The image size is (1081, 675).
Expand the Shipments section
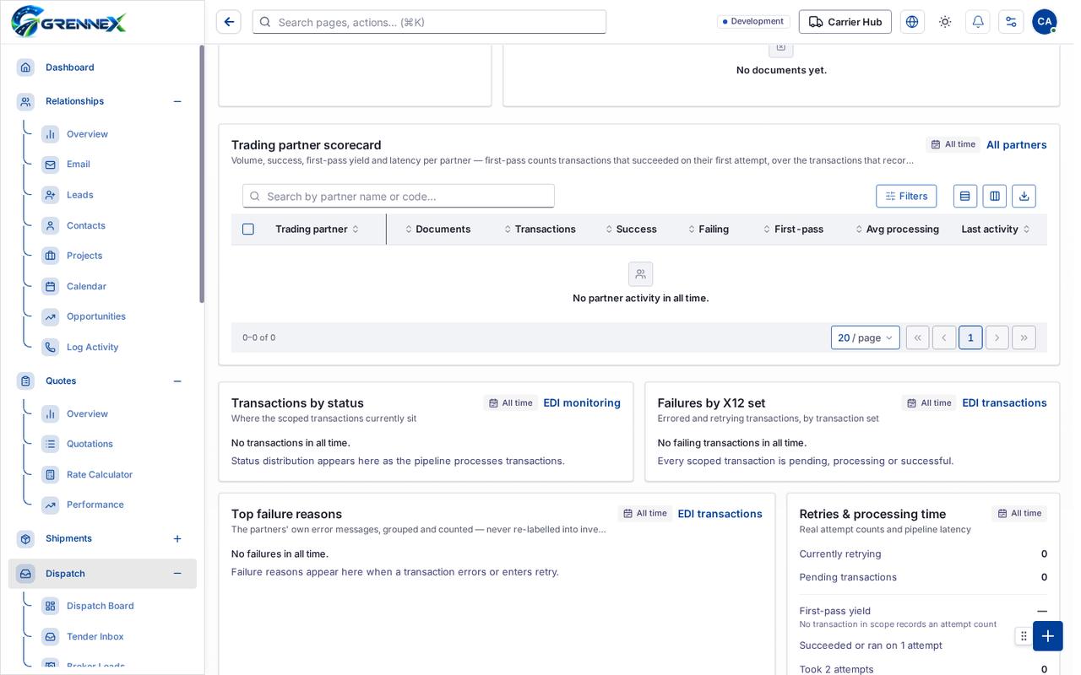click(177, 539)
